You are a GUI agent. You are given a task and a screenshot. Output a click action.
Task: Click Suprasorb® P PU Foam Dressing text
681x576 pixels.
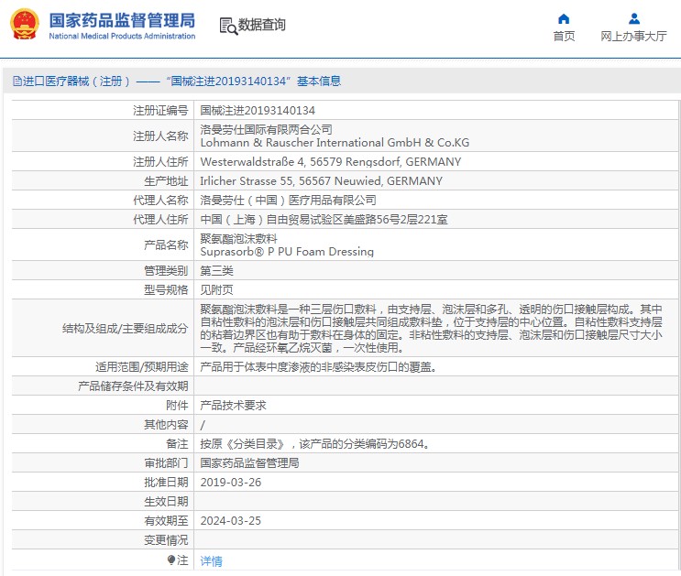(287, 252)
